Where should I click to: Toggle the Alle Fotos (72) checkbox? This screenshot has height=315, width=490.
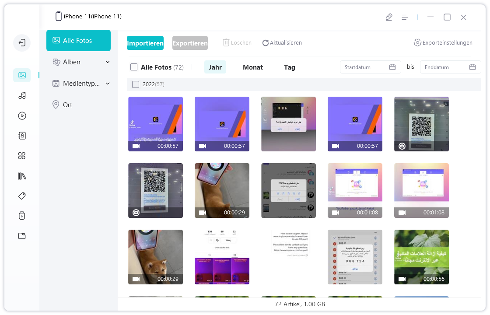(134, 67)
